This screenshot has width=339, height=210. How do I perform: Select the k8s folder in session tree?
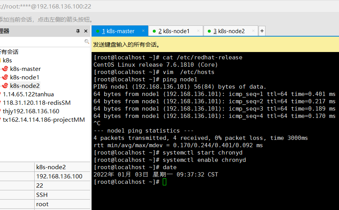[x=7, y=60]
